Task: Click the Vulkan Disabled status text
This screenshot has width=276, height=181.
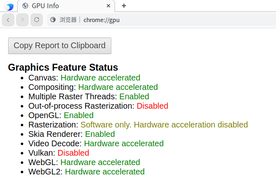Action: pos(73,153)
